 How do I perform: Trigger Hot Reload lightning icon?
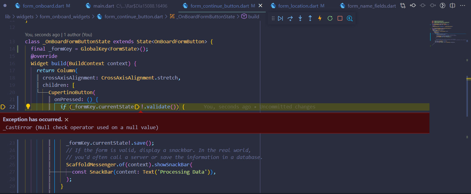click(x=320, y=18)
